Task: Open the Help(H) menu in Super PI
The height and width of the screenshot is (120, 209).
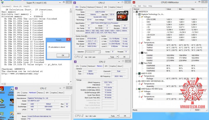Action: pos(26,6)
